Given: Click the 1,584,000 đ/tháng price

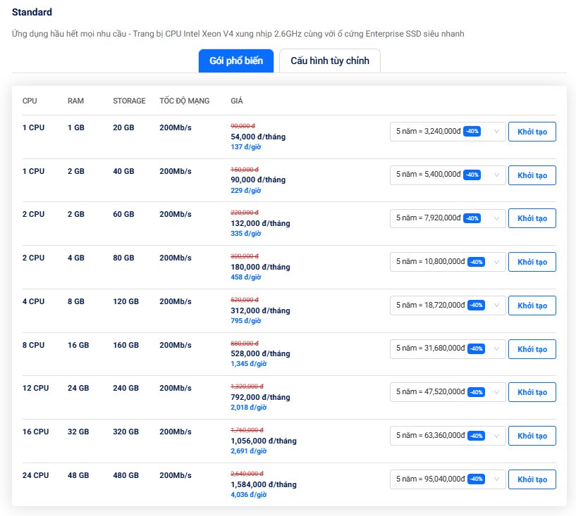Looking at the screenshot, I should click(264, 484).
